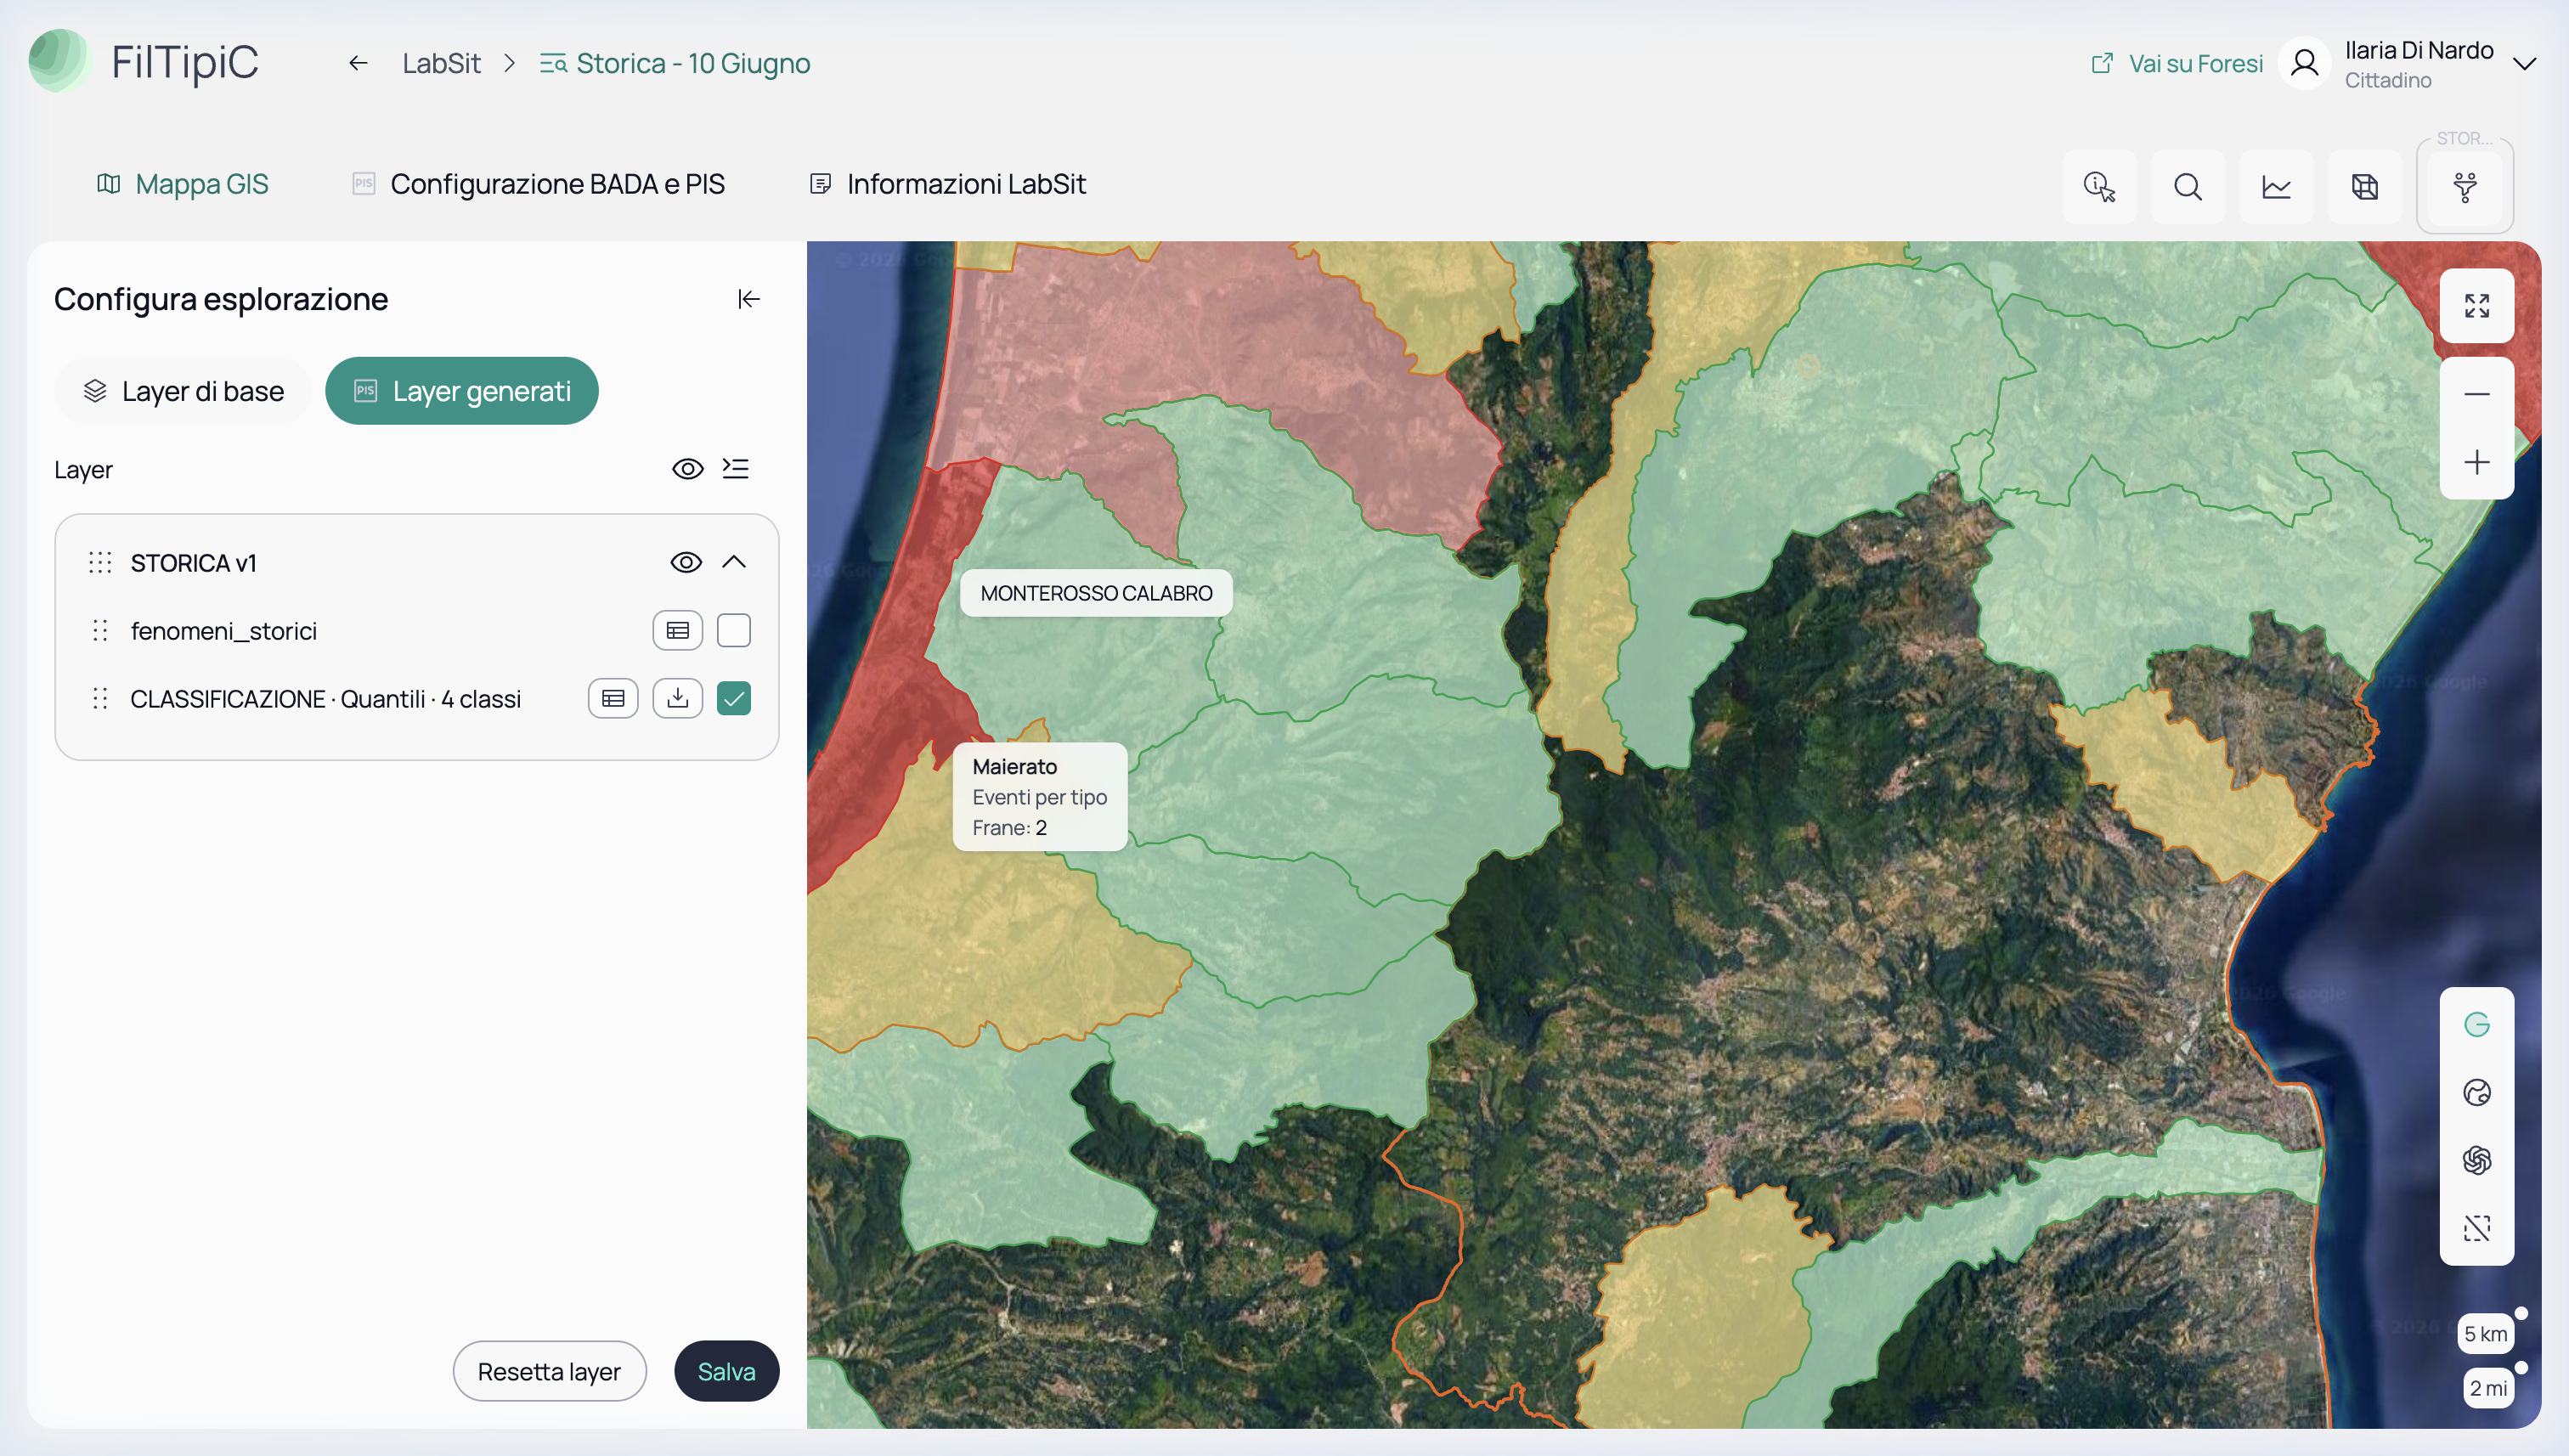Grab the fenomeni_storici drag handle
The image size is (2569, 1456).
[100, 631]
